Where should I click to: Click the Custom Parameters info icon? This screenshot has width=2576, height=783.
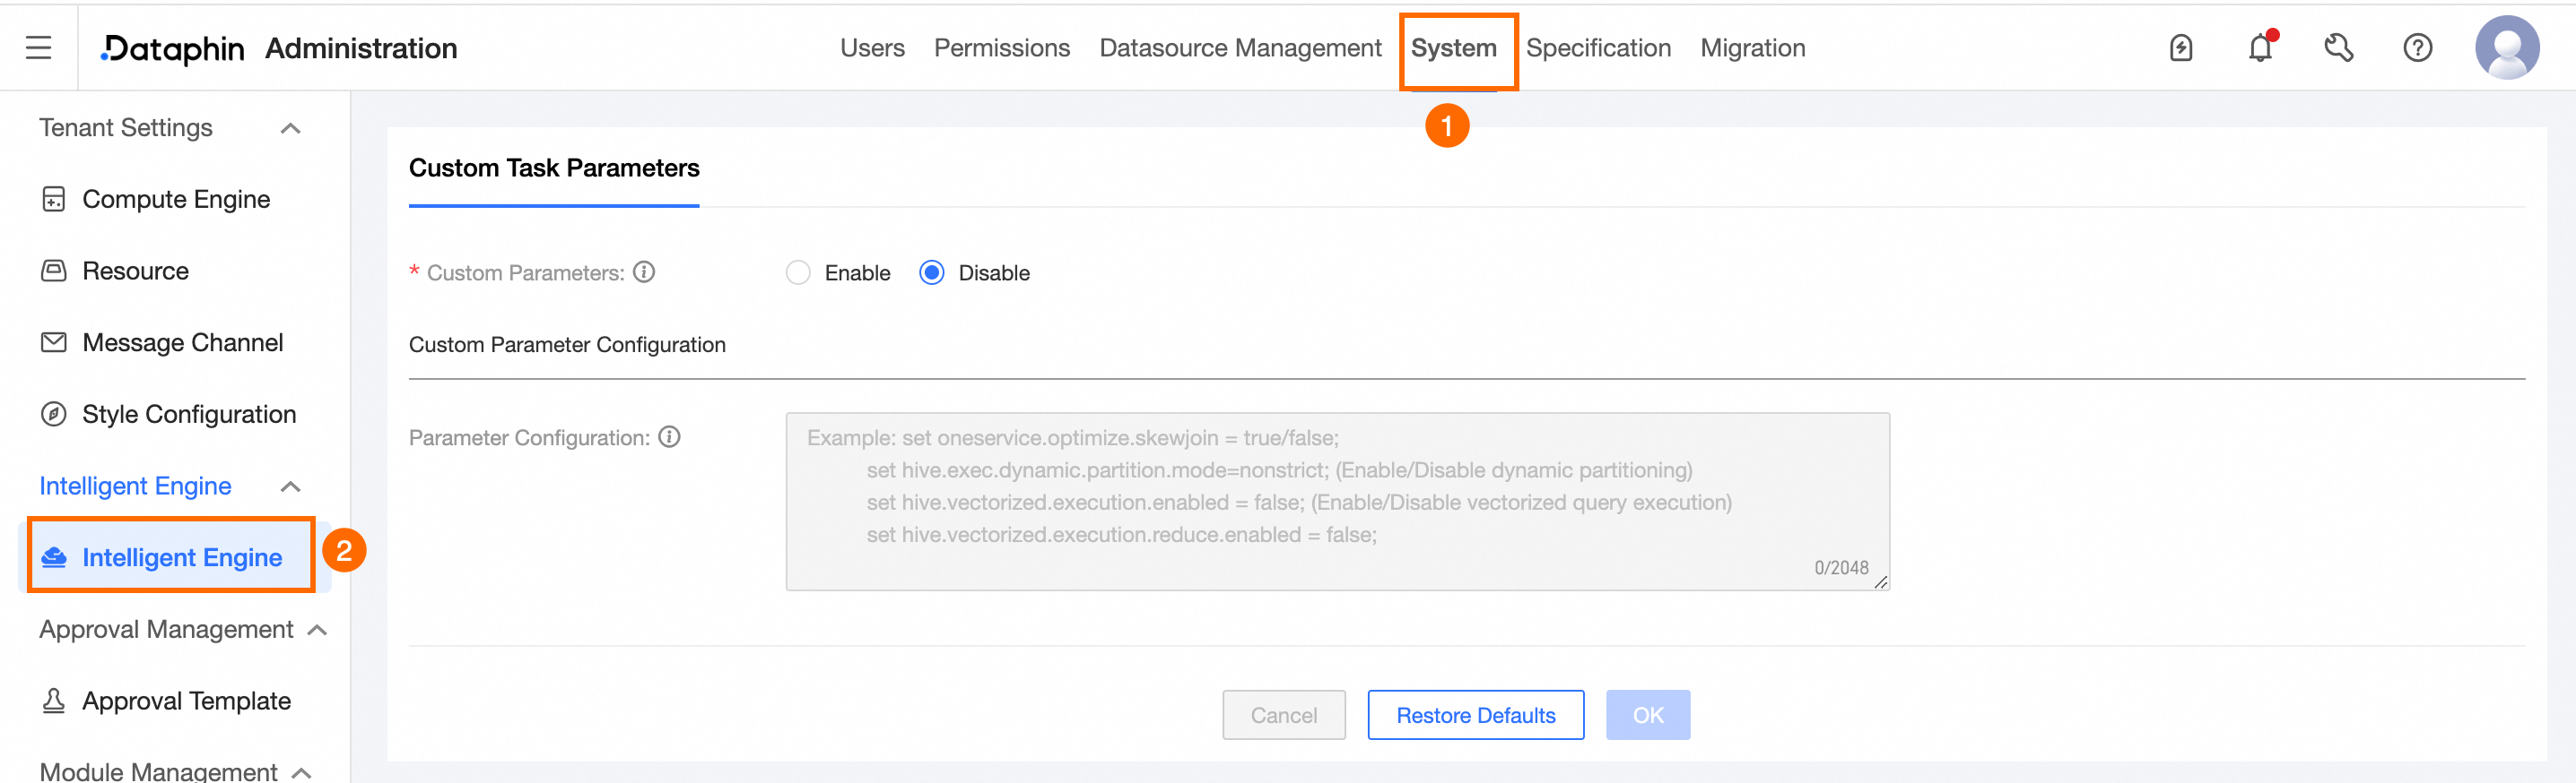pyautogui.click(x=645, y=271)
